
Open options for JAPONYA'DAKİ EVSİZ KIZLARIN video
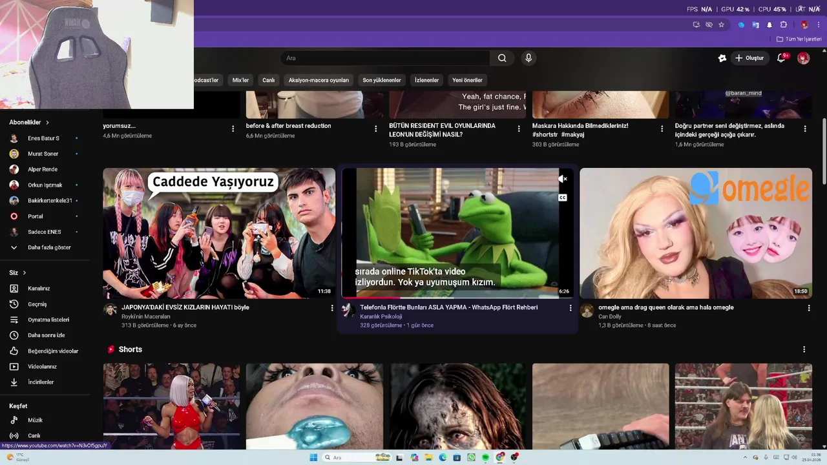click(x=332, y=308)
